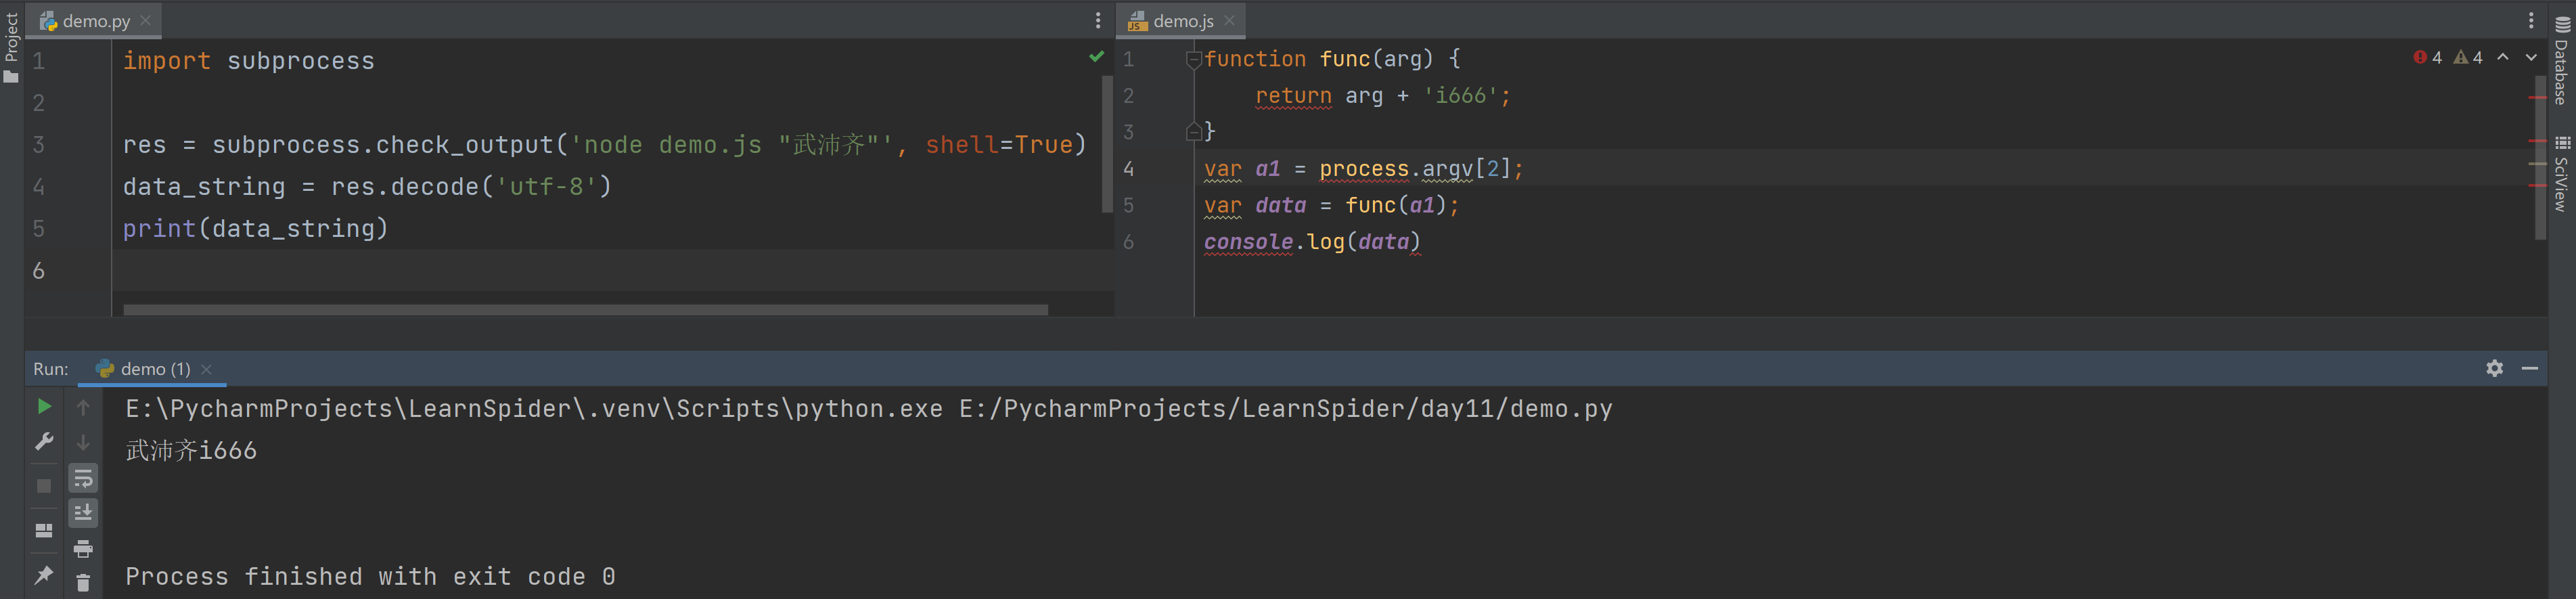The height and width of the screenshot is (599, 2576).
Task: Click the vertical scrollbar of demo.py editor
Action: tap(1107, 145)
